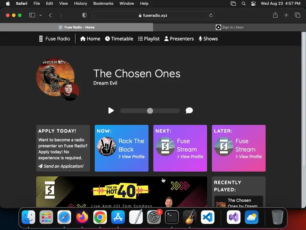The width and height of the screenshot is (306, 230).
Task: Open App Store from the Dock
Action: [x=118, y=217]
